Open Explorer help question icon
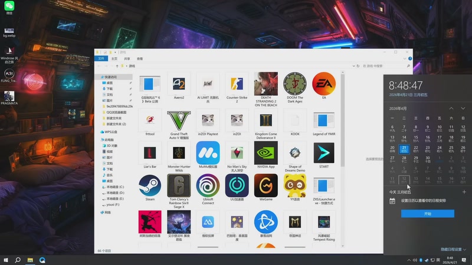 tap(410, 58)
